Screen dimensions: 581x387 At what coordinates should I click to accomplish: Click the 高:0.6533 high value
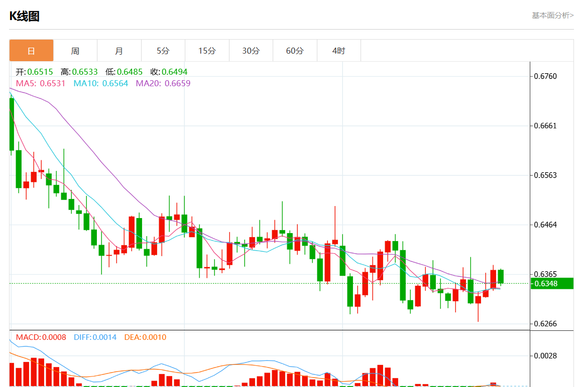79,71
